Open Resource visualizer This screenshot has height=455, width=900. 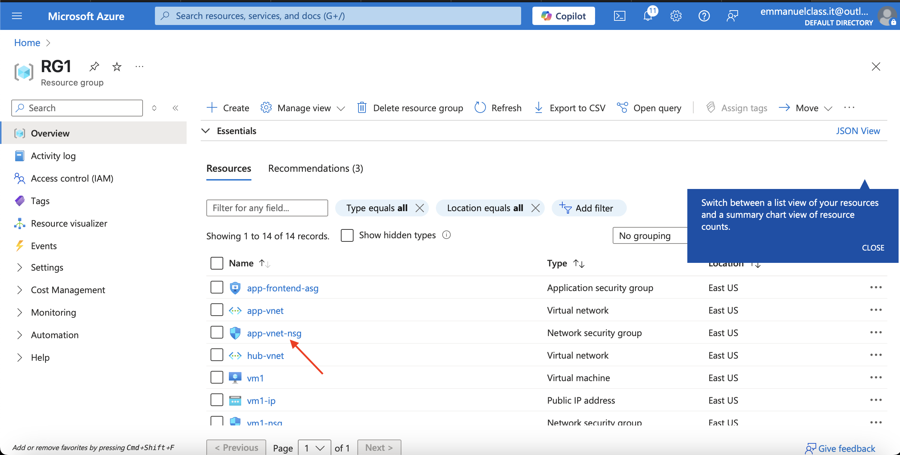[x=69, y=223]
